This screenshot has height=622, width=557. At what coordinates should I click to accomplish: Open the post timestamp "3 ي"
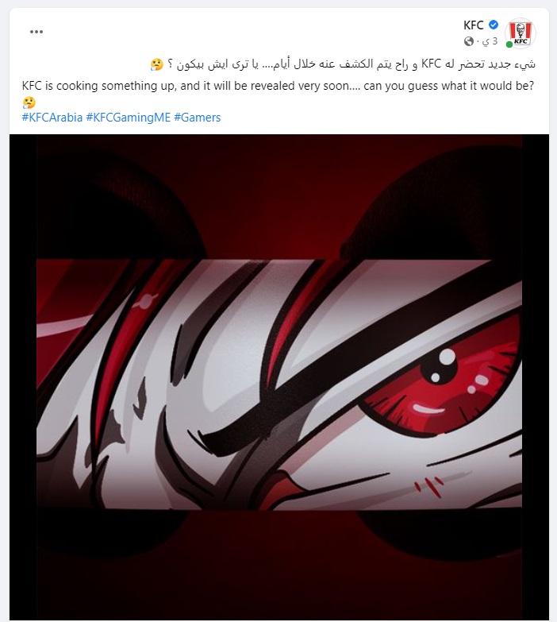pyautogui.click(x=490, y=41)
